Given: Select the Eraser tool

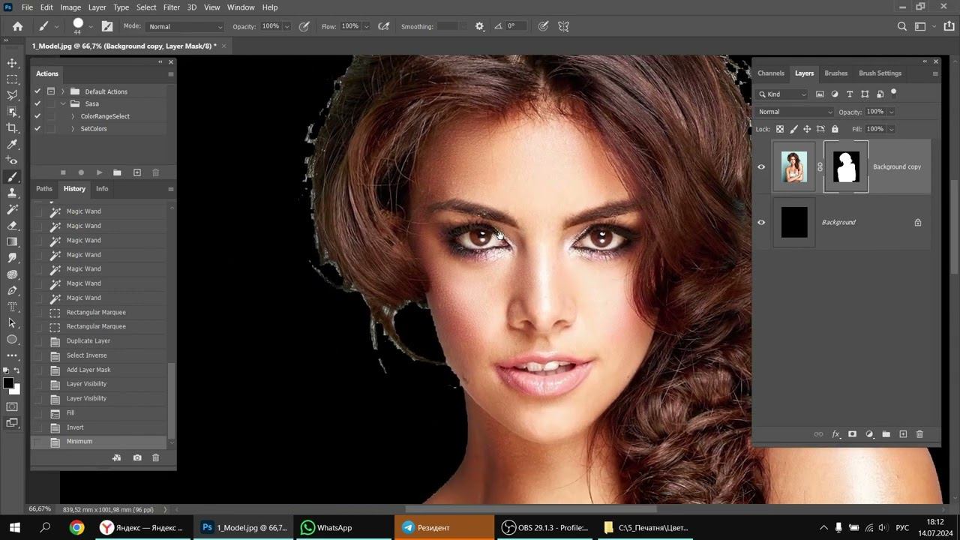Looking at the screenshot, I should coord(12,225).
